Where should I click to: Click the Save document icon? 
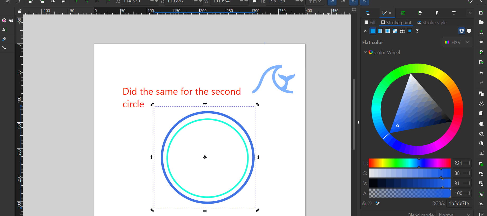(x=481, y=32)
